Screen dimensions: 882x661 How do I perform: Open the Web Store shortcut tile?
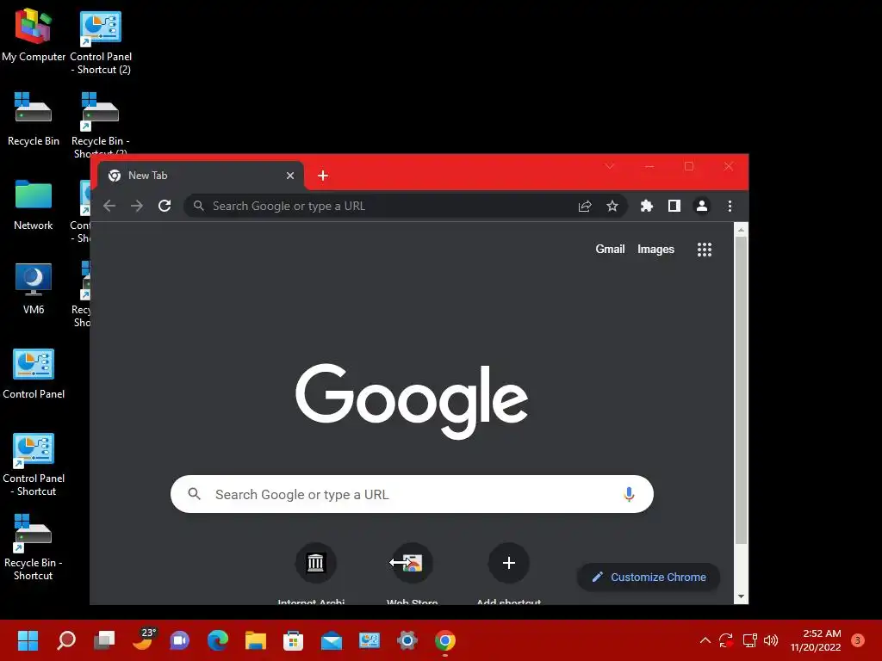pyautogui.click(x=413, y=563)
